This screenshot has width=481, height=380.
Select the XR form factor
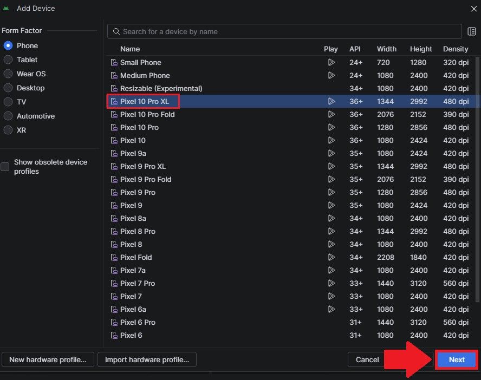[x=8, y=130]
